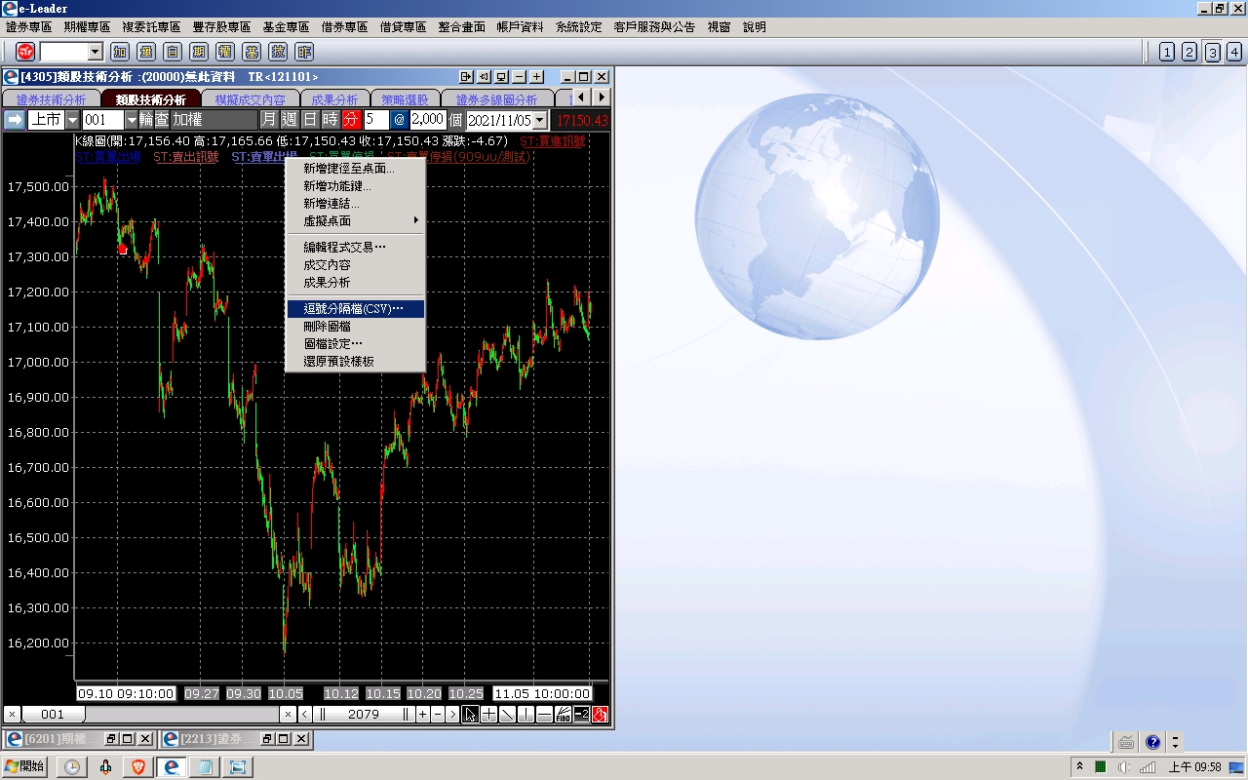Choose 新增捷徑至桌面 from context menu
The image size is (1248, 780).
tap(356, 169)
